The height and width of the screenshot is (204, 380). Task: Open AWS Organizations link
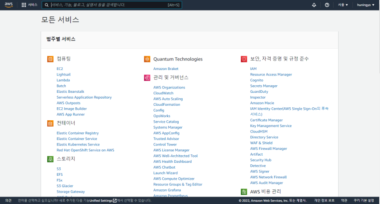coord(169,88)
